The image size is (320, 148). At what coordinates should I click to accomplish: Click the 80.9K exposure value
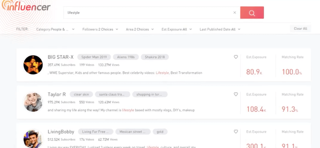(x=254, y=72)
